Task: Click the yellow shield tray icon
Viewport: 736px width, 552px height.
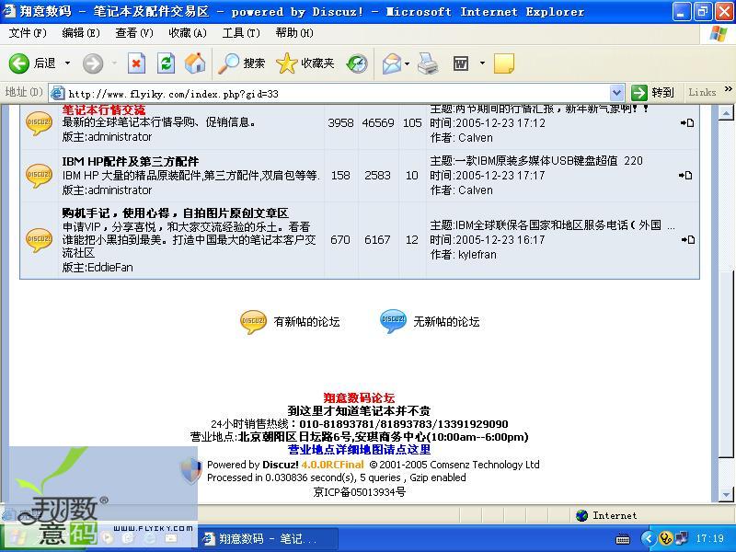Action: (665, 538)
